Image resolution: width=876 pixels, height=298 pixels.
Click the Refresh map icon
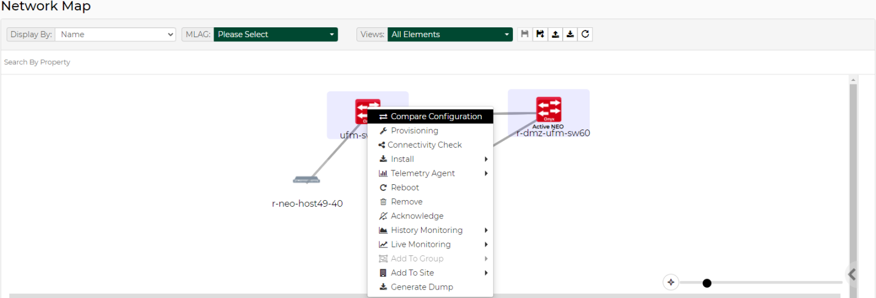click(x=585, y=35)
